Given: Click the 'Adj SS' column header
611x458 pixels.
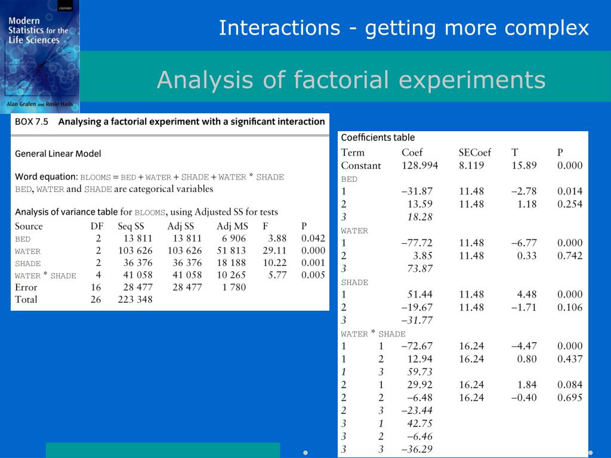Looking at the screenshot, I should [180, 226].
